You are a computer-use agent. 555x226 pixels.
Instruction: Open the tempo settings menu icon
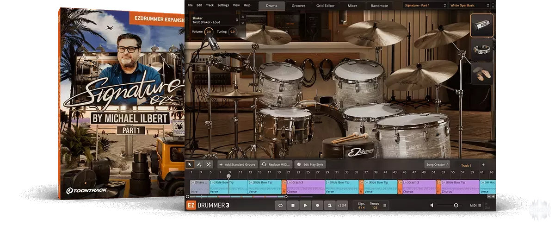(x=385, y=206)
